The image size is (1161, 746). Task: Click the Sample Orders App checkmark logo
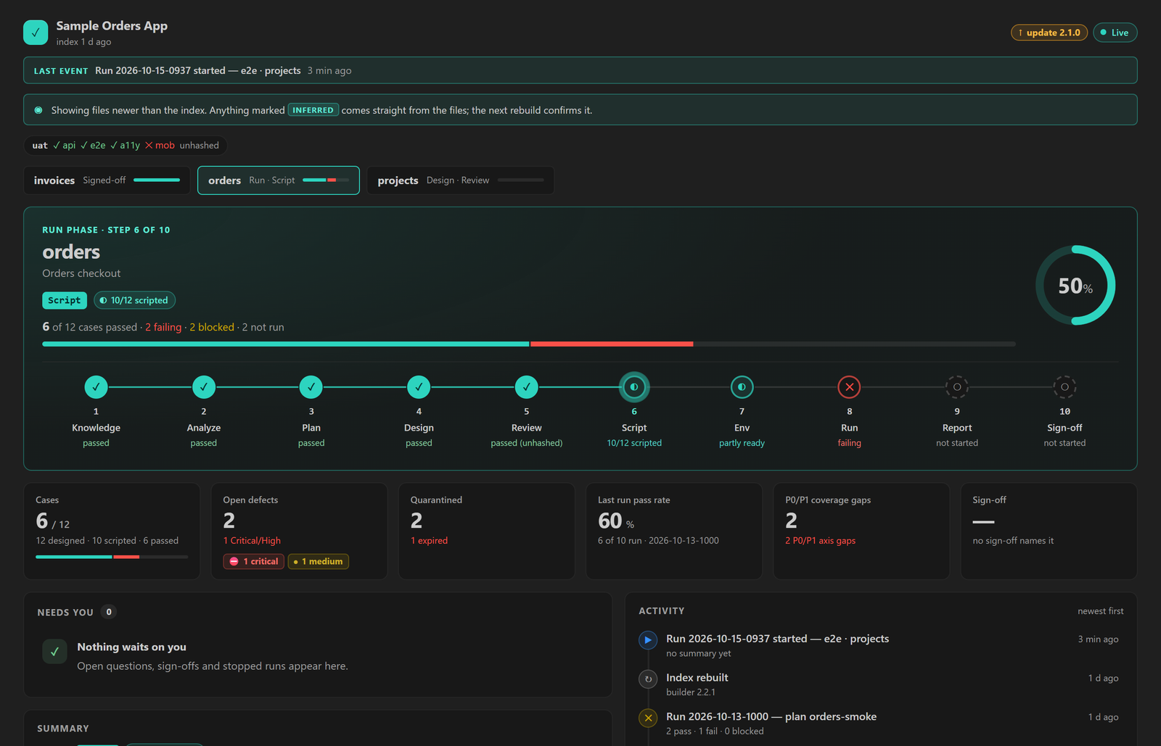click(36, 33)
